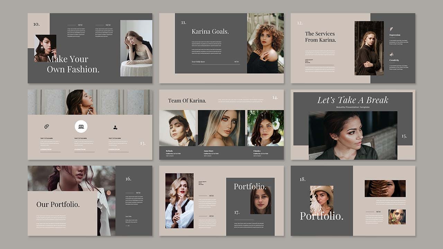Click the large 'Portfolio.' title on slide 18
Screen dimensions: 443x249
322,216
